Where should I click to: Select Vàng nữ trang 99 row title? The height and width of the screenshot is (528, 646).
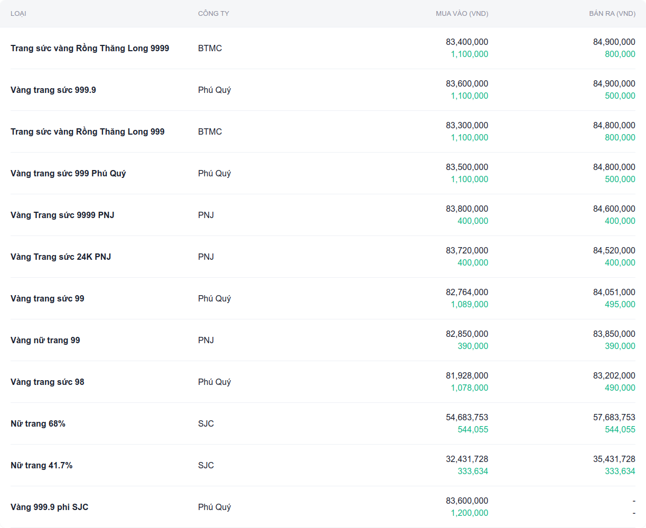(45, 340)
